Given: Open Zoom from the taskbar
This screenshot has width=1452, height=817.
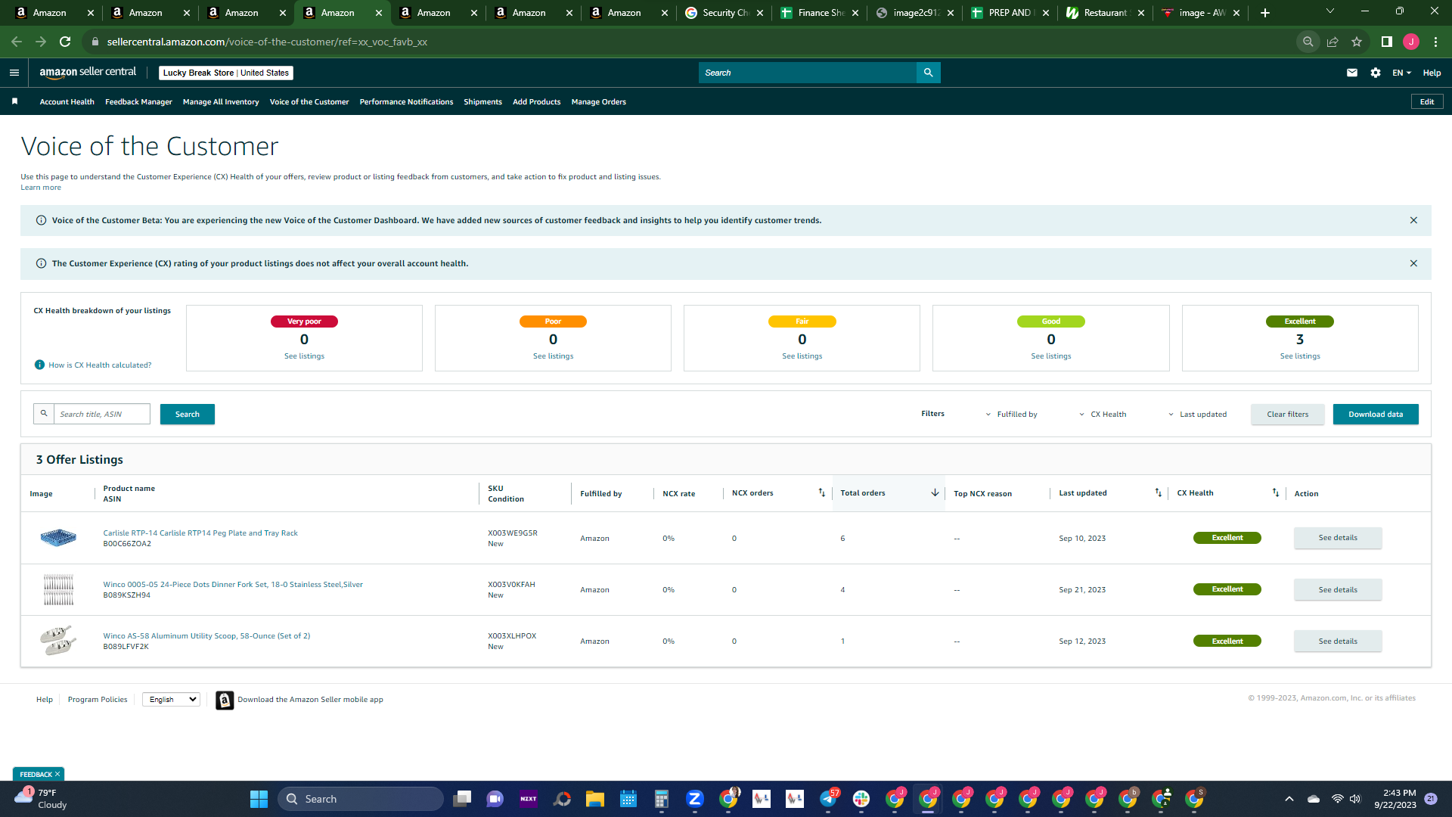Looking at the screenshot, I should pyautogui.click(x=695, y=799).
